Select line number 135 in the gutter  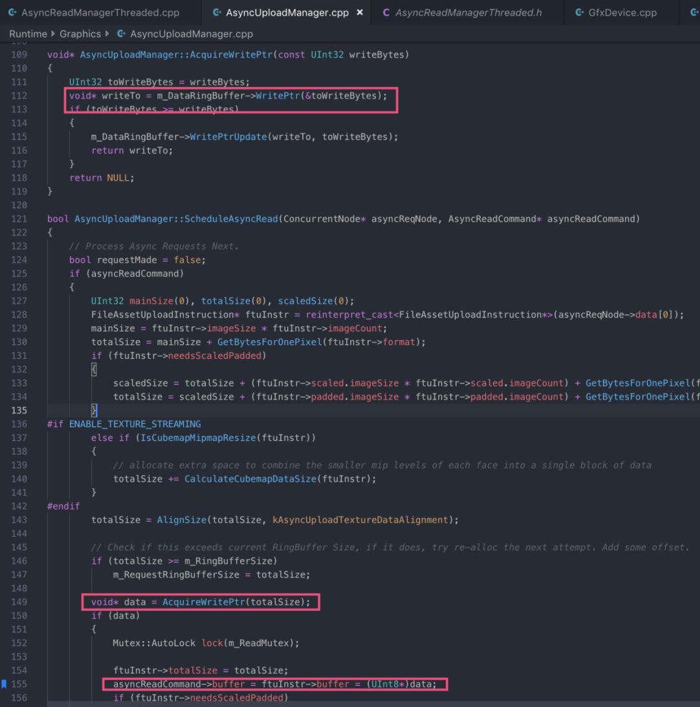tap(19, 410)
